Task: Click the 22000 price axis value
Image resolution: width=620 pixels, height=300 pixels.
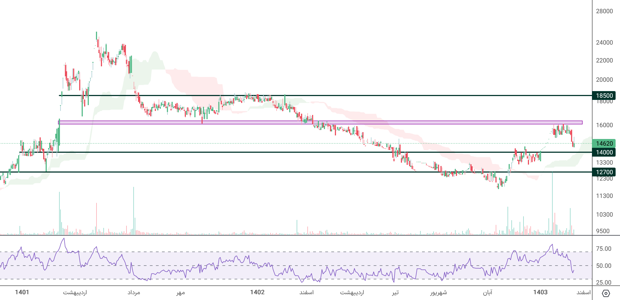Action: click(604, 60)
